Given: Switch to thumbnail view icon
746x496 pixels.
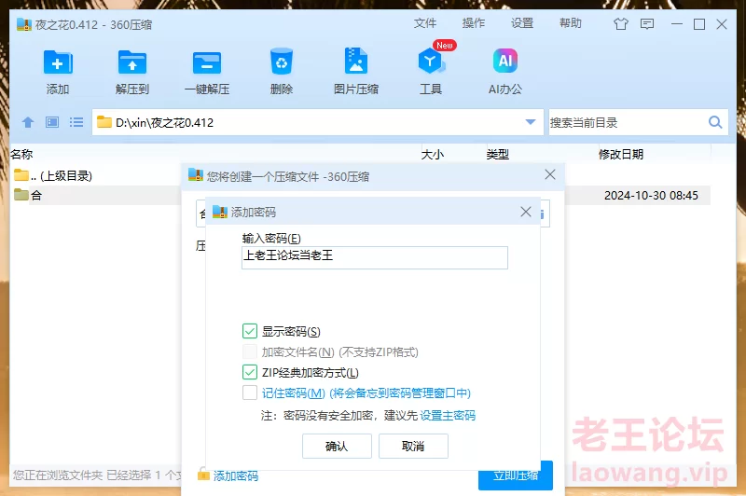Looking at the screenshot, I should point(52,123).
